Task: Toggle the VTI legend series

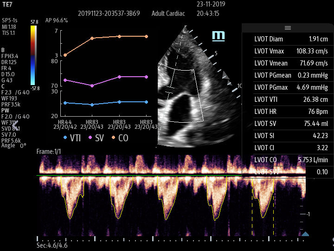Action: (x=73, y=138)
